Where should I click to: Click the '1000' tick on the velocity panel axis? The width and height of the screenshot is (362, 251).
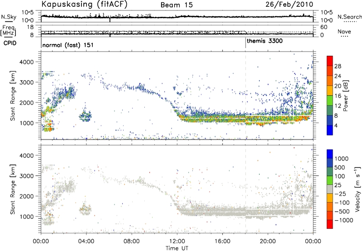click(x=26, y=217)
